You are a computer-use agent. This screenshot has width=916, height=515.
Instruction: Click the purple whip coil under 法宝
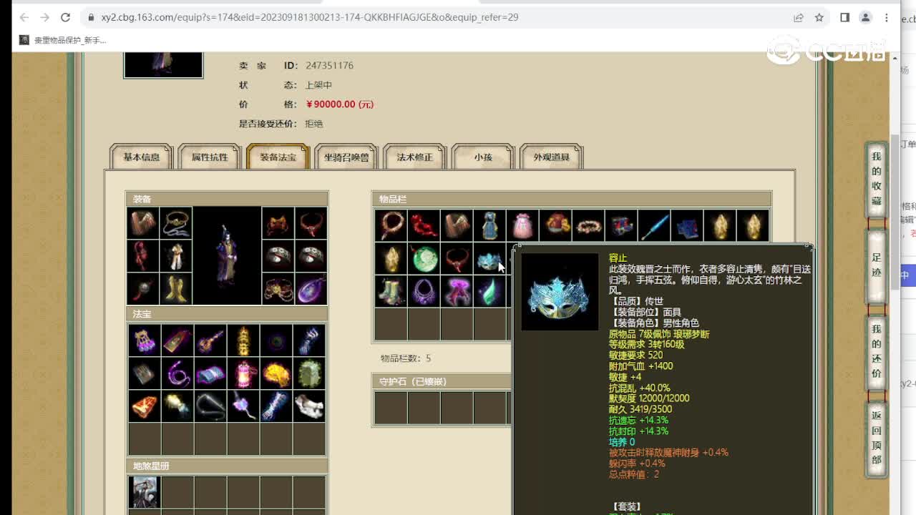pyautogui.click(x=177, y=373)
